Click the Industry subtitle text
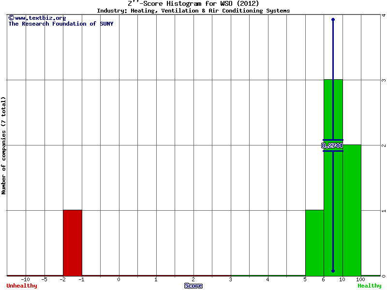 [x=193, y=11]
